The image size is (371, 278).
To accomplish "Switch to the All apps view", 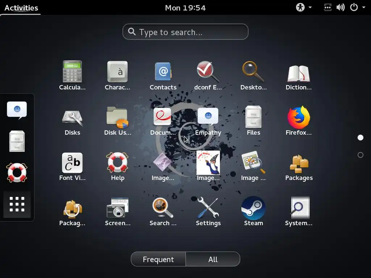I will tap(213, 259).
